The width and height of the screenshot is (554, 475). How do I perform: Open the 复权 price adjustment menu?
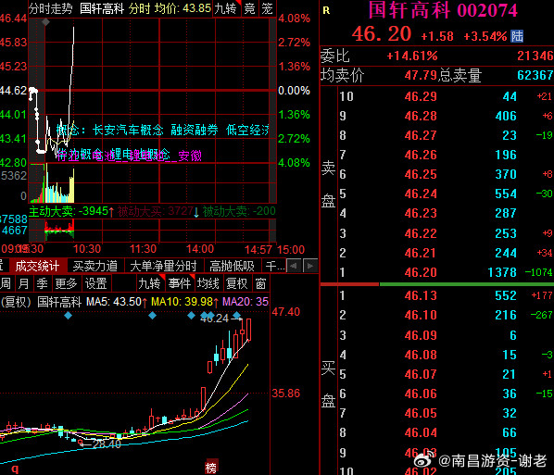coord(237,283)
